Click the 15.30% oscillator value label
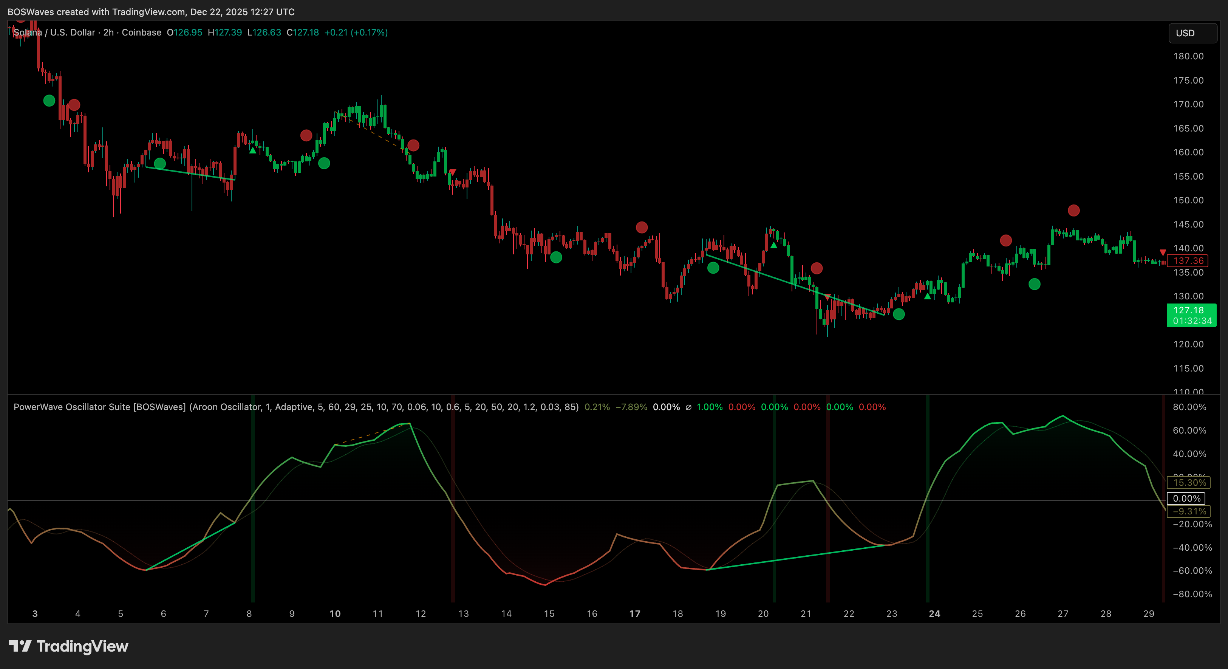This screenshot has height=669, width=1228. point(1189,483)
